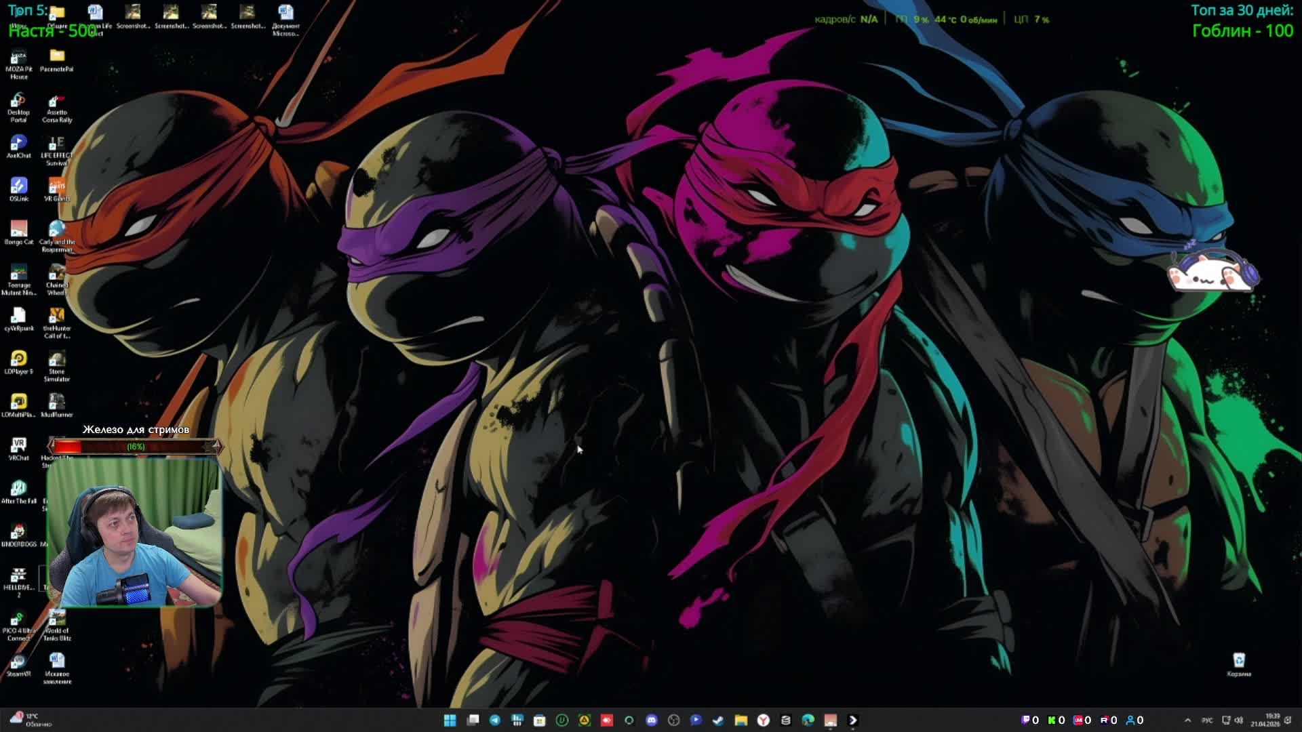Image resolution: width=1302 pixels, height=732 pixels.
Task: Launch Steam from the taskbar
Action: coord(718,720)
